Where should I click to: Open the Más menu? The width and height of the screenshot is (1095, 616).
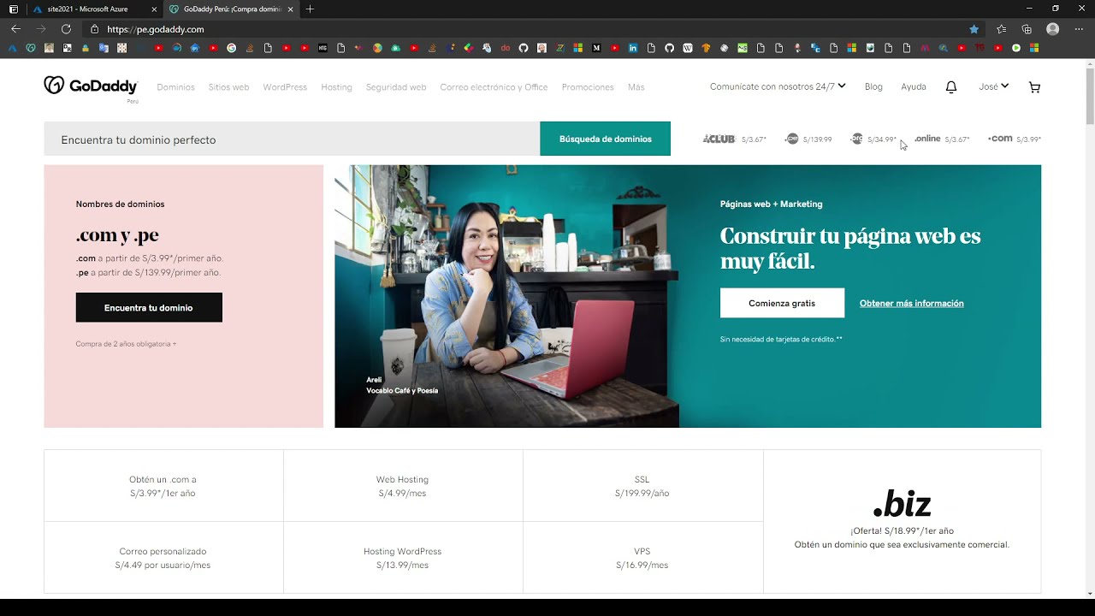636,87
